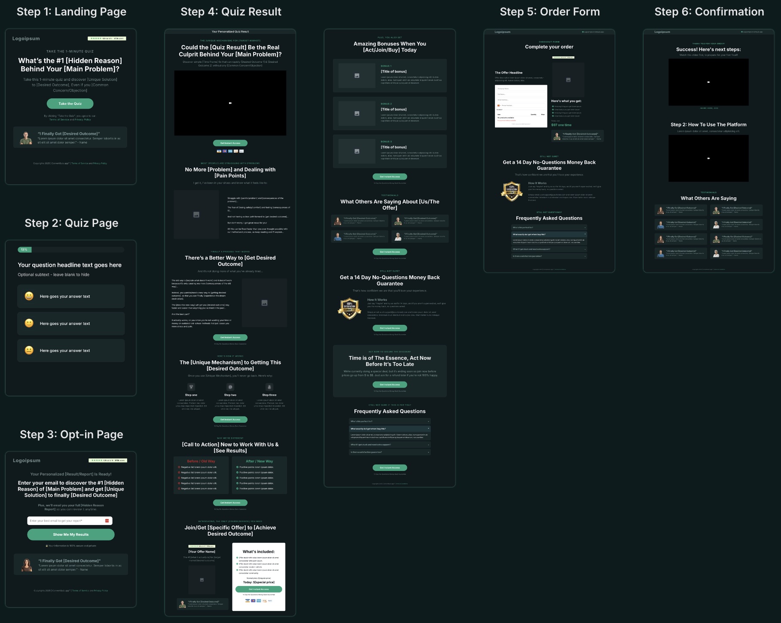The width and height of the screenshot is (781, 623).
Task: Click the Logoipsum logo on the Landing Page
Action: click(x=26, y=39)
